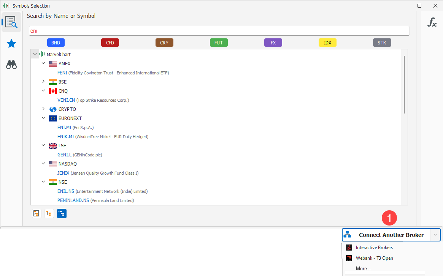Collapse the MarvelChart root node
Image resolution: width=443 pixels, height=276 pixels.
(35, 54)
